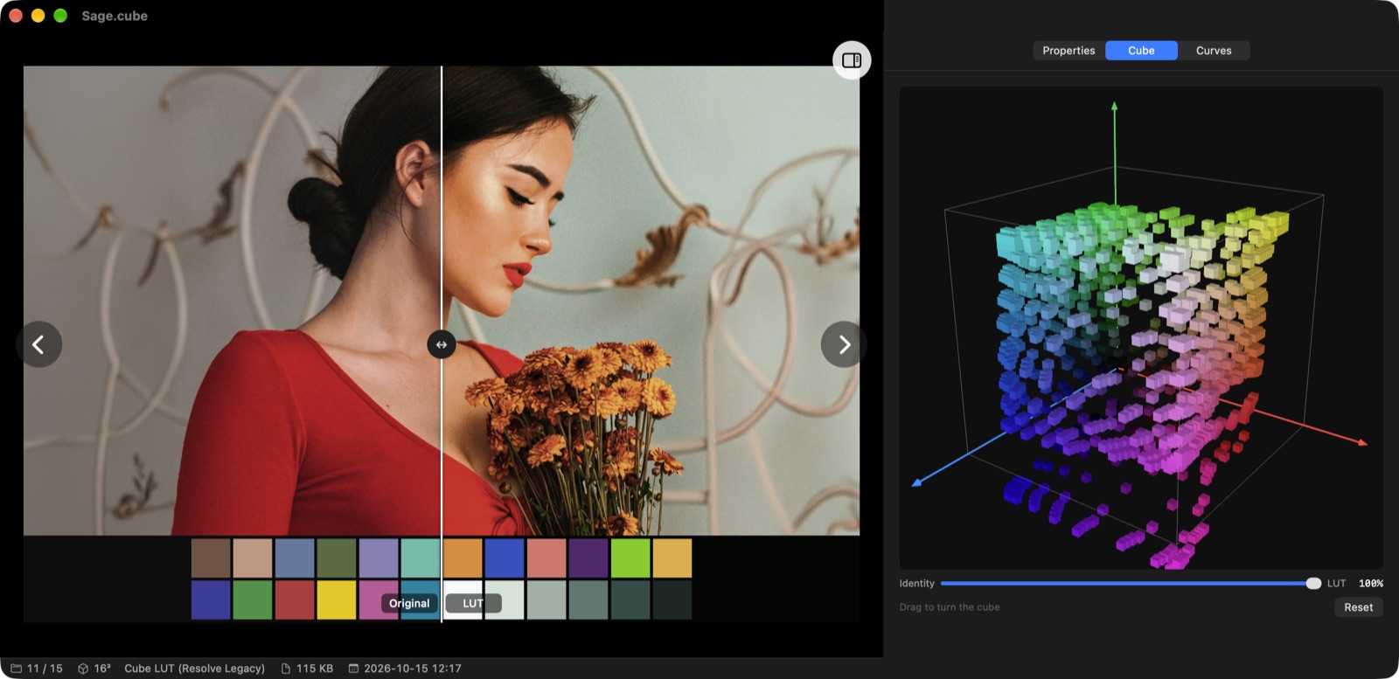Click the 3D color cube visualization
Viewport: 1399px width, 679px height.
pyautogui.click(x=1141, y=328)
